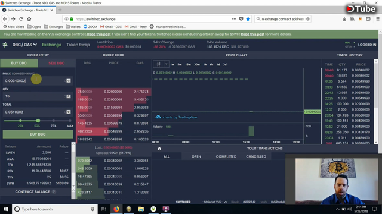This screenshot has width=382, height=214.
Task: Switch to the Exchange tab
Action: 52,45
